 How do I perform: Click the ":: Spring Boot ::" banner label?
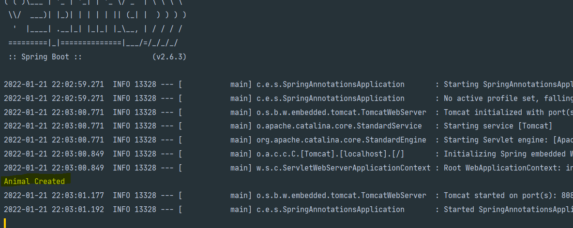pyautogui.click(x=45, y=57)
